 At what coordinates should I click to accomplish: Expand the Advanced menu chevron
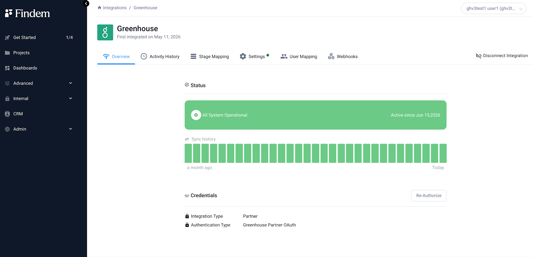pyautogui.click(x=71, y=83)
